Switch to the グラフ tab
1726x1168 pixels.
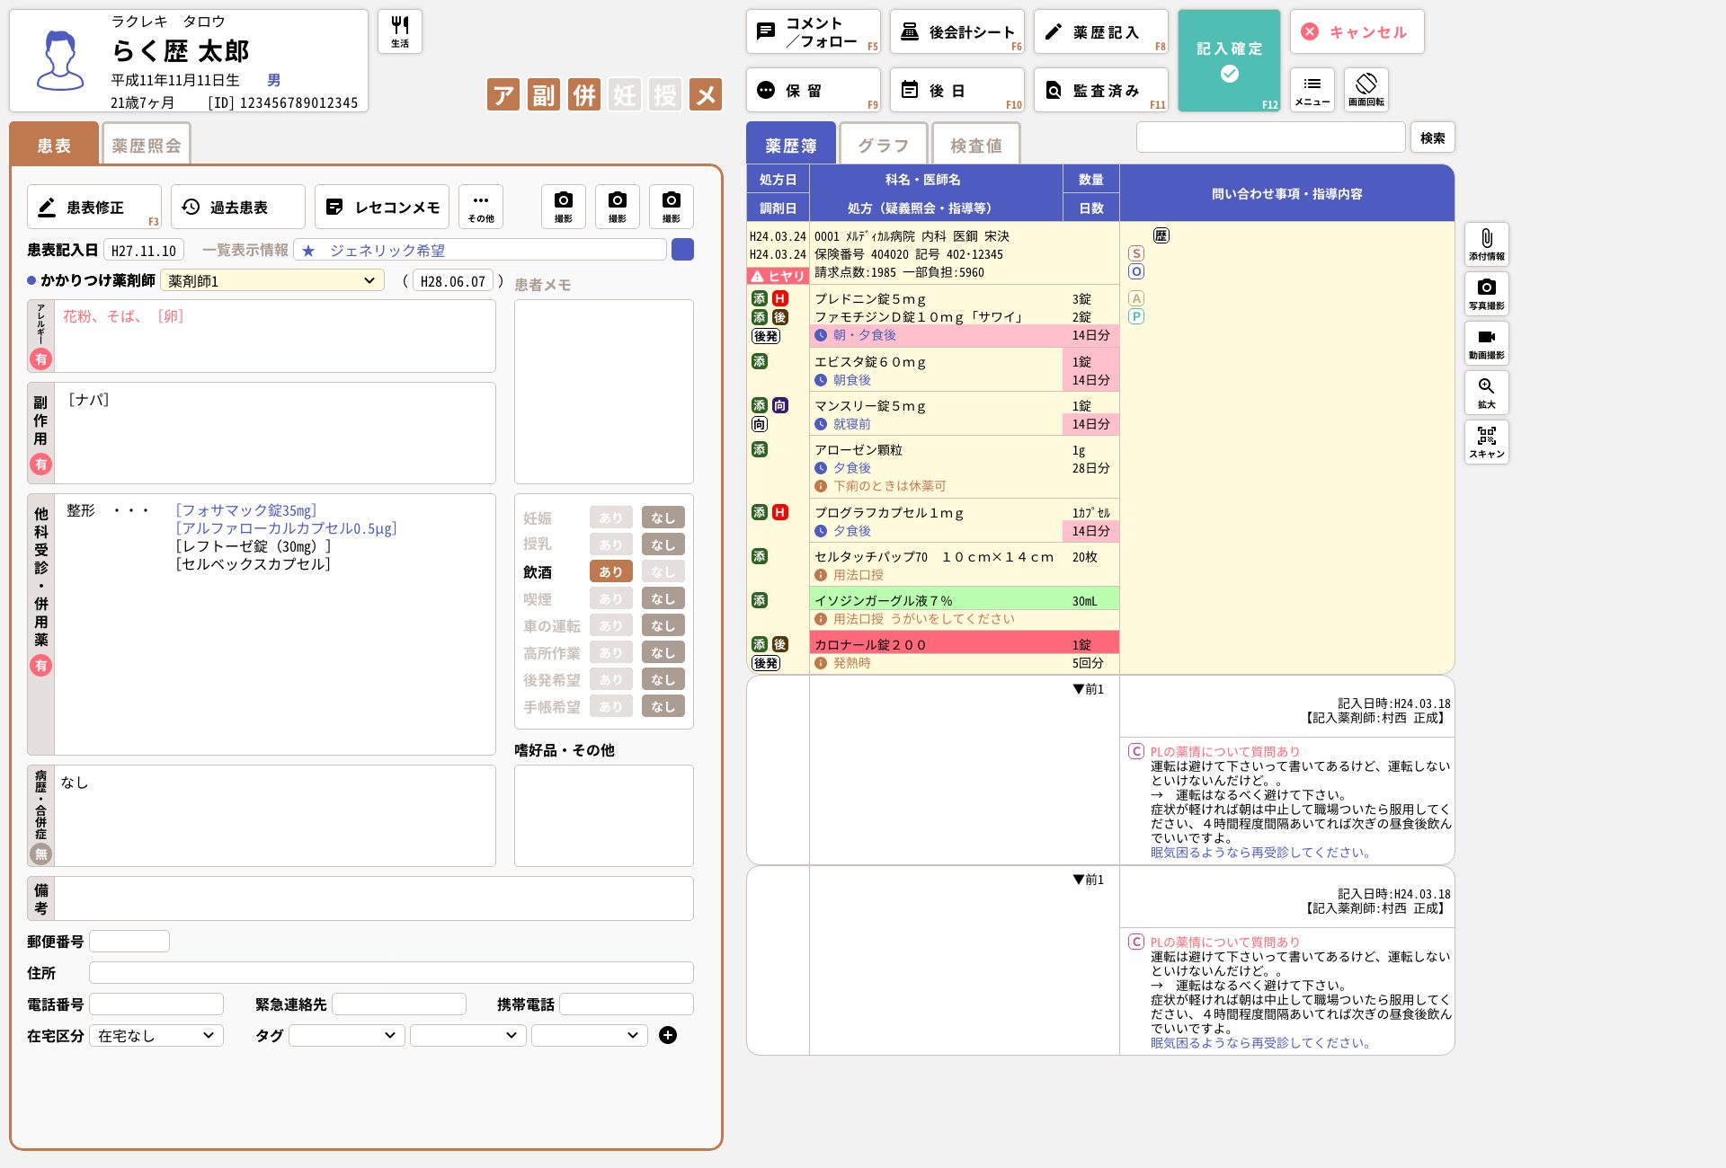882,146
